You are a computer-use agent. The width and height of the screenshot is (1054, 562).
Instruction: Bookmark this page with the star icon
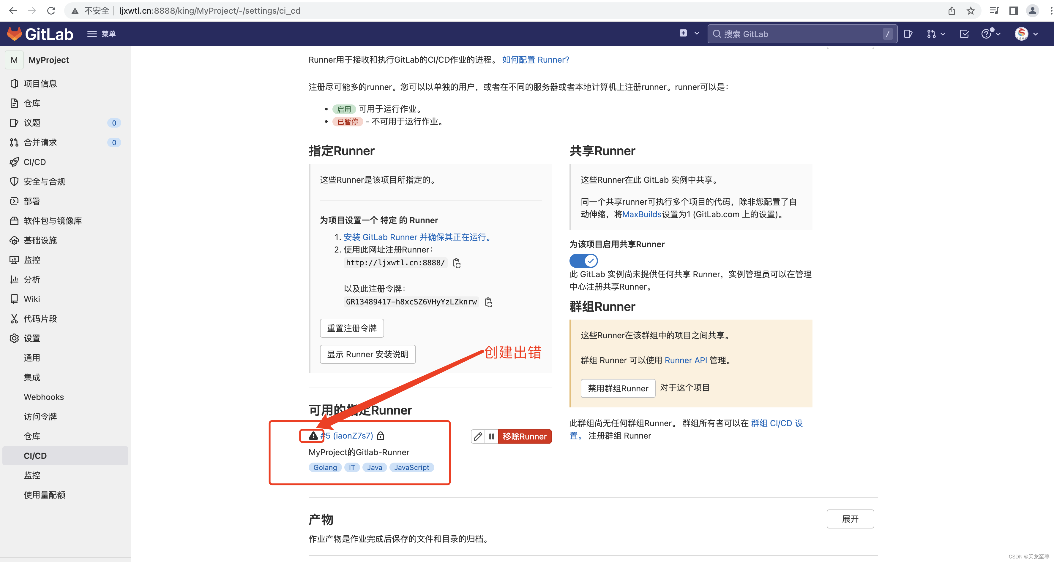coord(971,11)
